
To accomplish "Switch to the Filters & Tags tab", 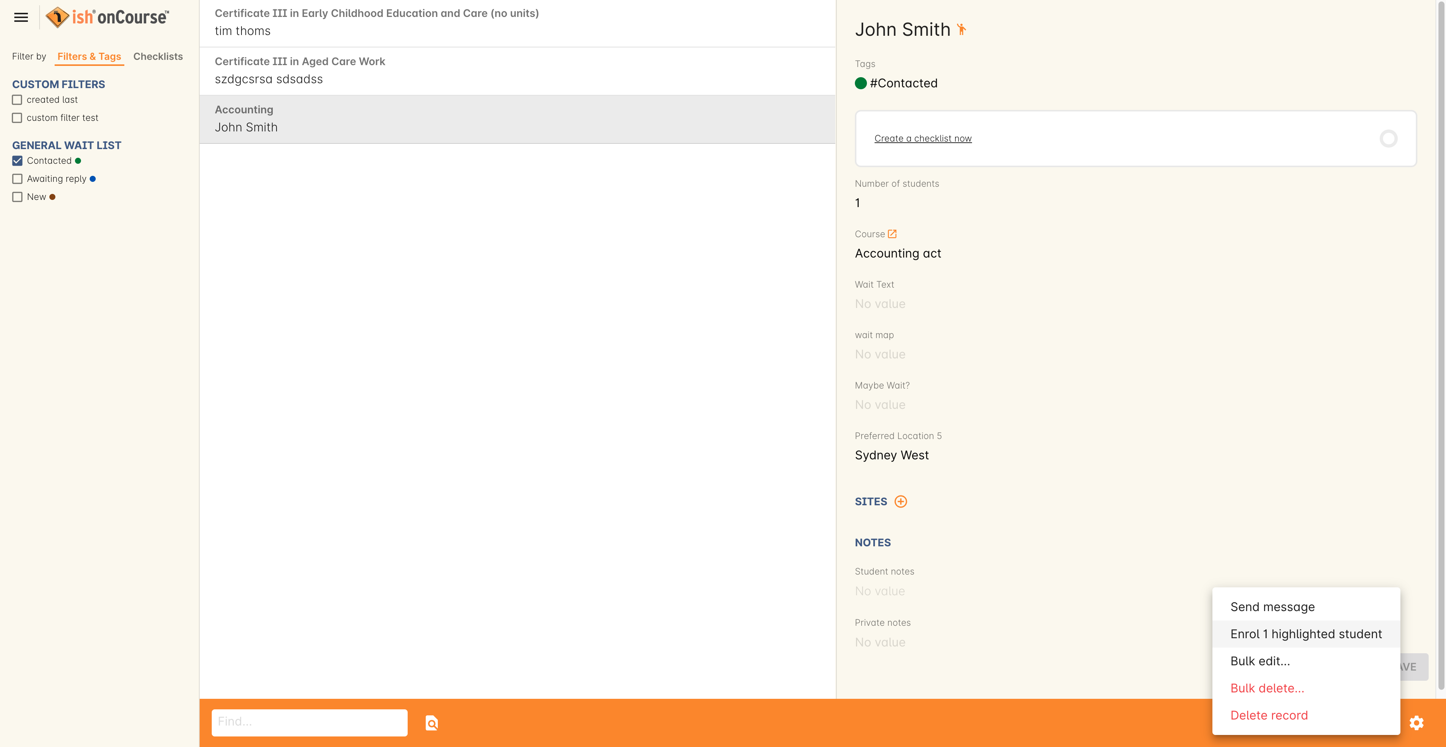I will [x=90, y=56].
